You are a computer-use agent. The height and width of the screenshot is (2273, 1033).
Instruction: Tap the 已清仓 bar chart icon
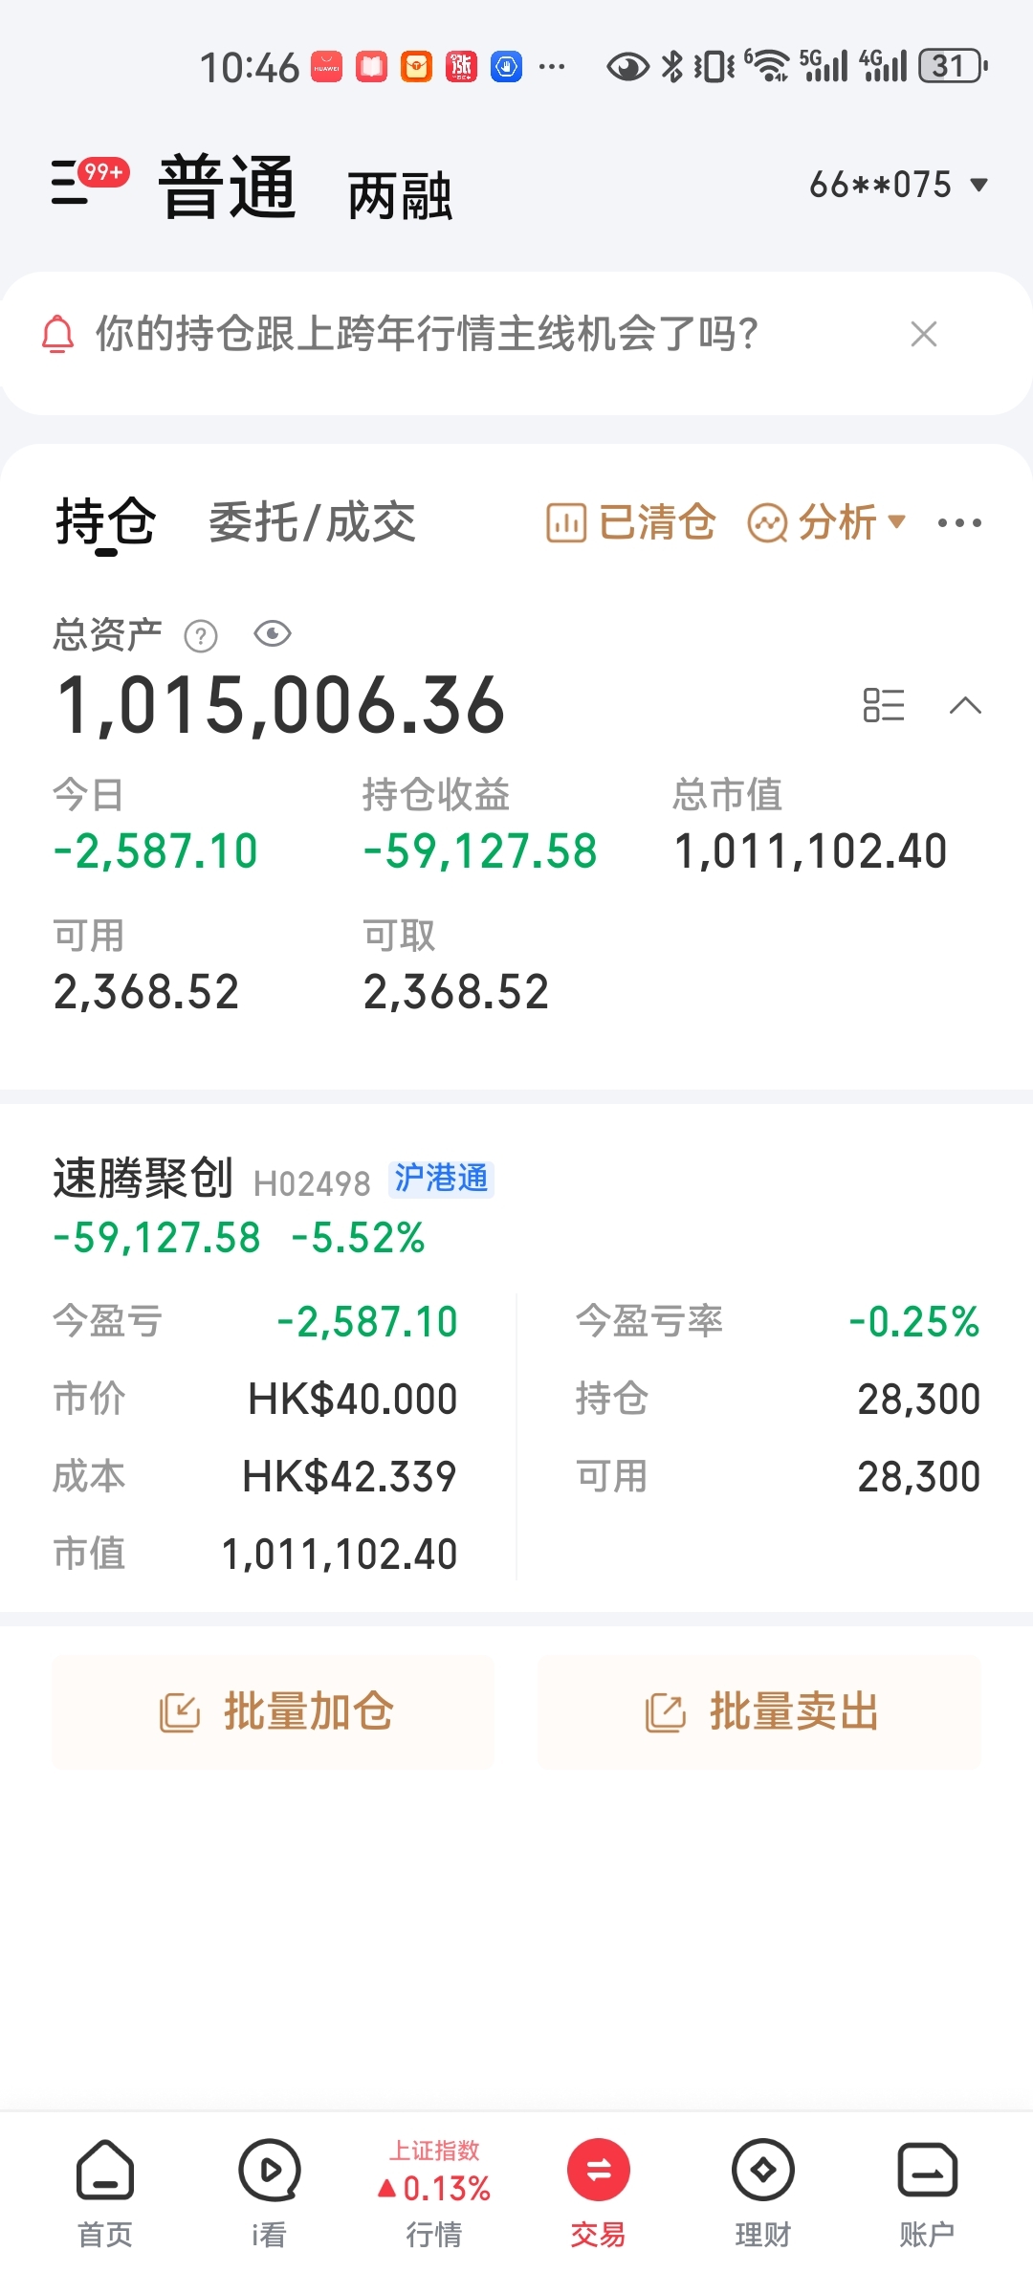tap(565, 523)
